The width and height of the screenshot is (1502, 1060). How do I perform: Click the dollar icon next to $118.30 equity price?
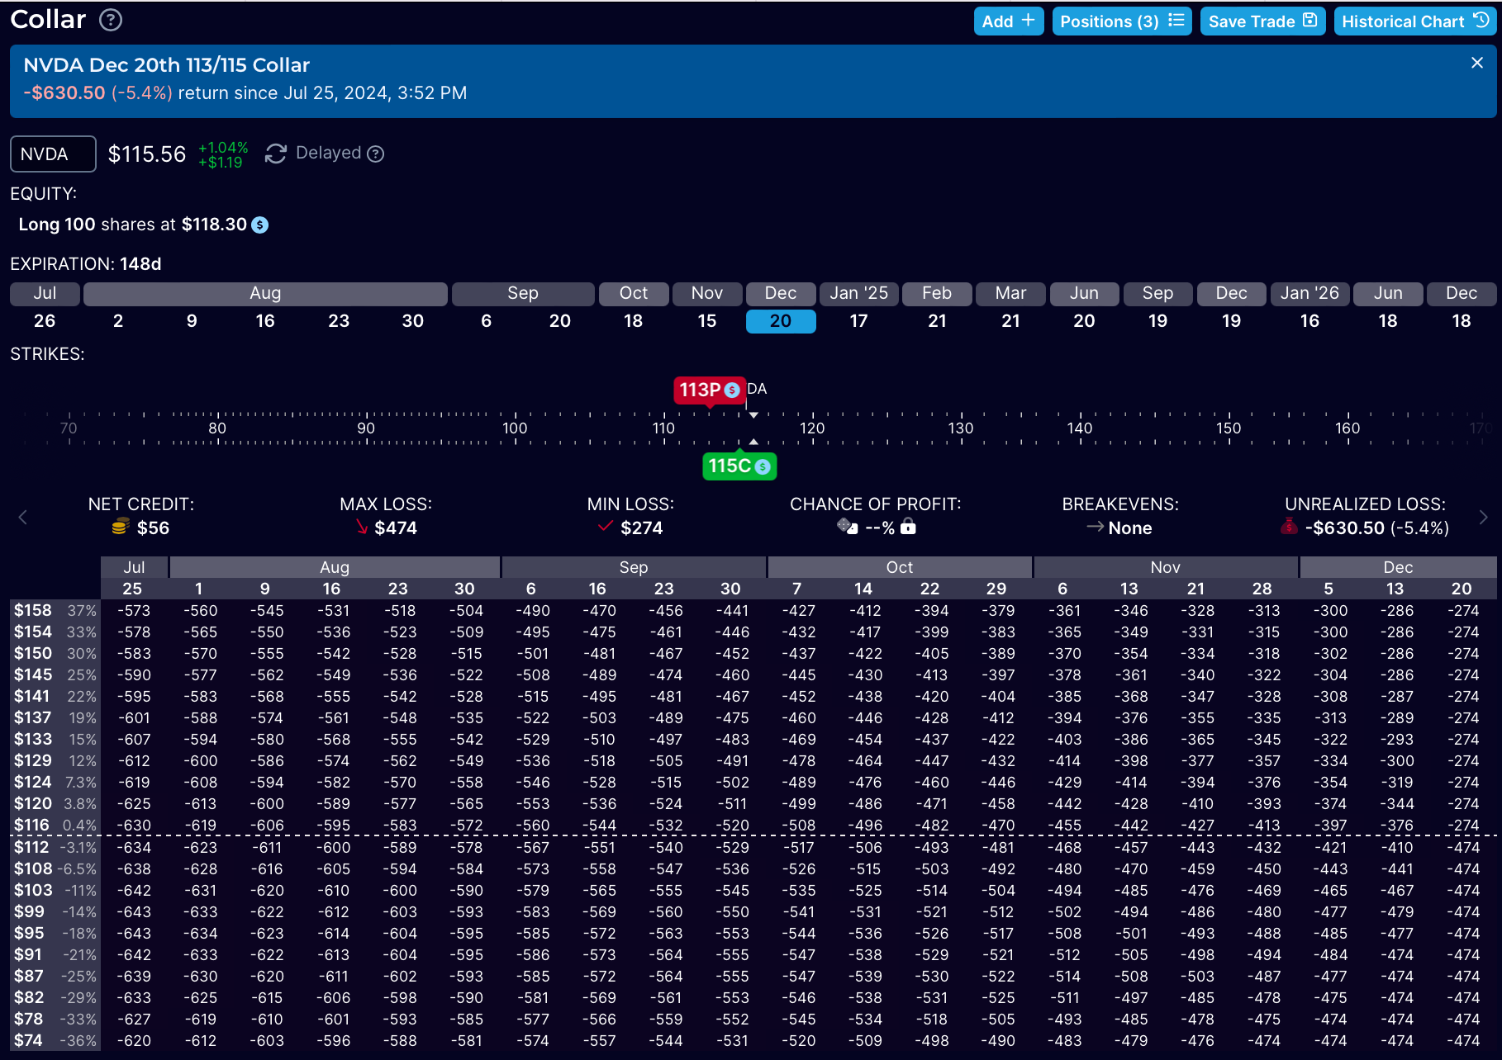[260, 225]
